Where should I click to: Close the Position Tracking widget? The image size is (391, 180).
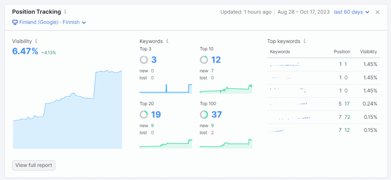(377, 12)
